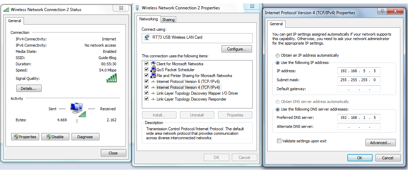Click the Activity network computers icon
Image resolution: width=408 pixels, height=170 pixels.
pos(78,109)
